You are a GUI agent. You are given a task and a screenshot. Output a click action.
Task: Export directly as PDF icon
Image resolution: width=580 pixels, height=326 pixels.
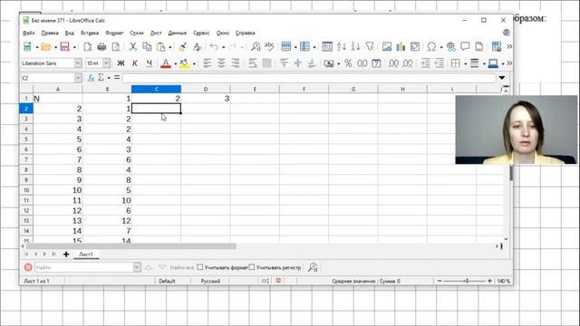[x=88, y=46]
